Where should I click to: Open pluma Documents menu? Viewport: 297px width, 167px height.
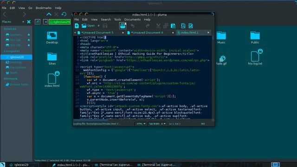(132, 19)
